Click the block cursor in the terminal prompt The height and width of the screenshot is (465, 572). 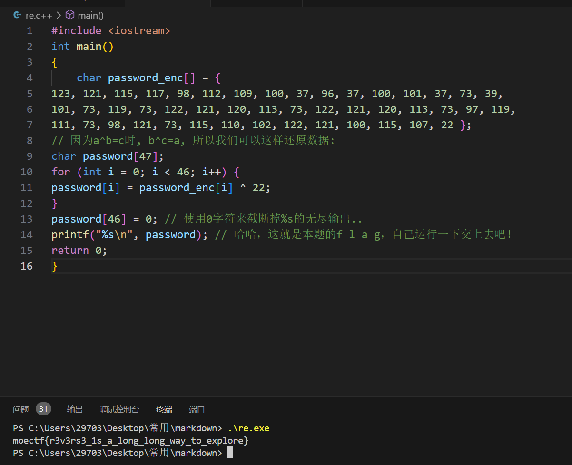(230, 453)
